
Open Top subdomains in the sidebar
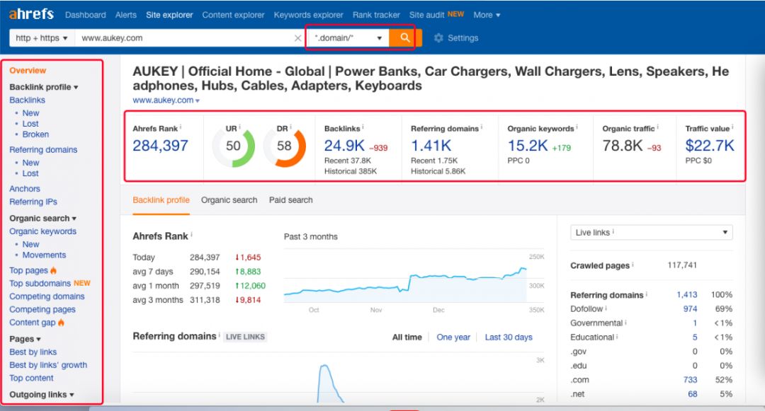point(40,284)
